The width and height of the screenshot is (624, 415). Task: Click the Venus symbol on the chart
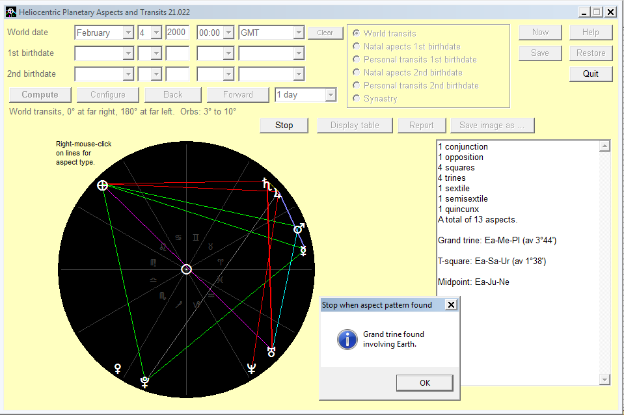(x=118, y=368)
